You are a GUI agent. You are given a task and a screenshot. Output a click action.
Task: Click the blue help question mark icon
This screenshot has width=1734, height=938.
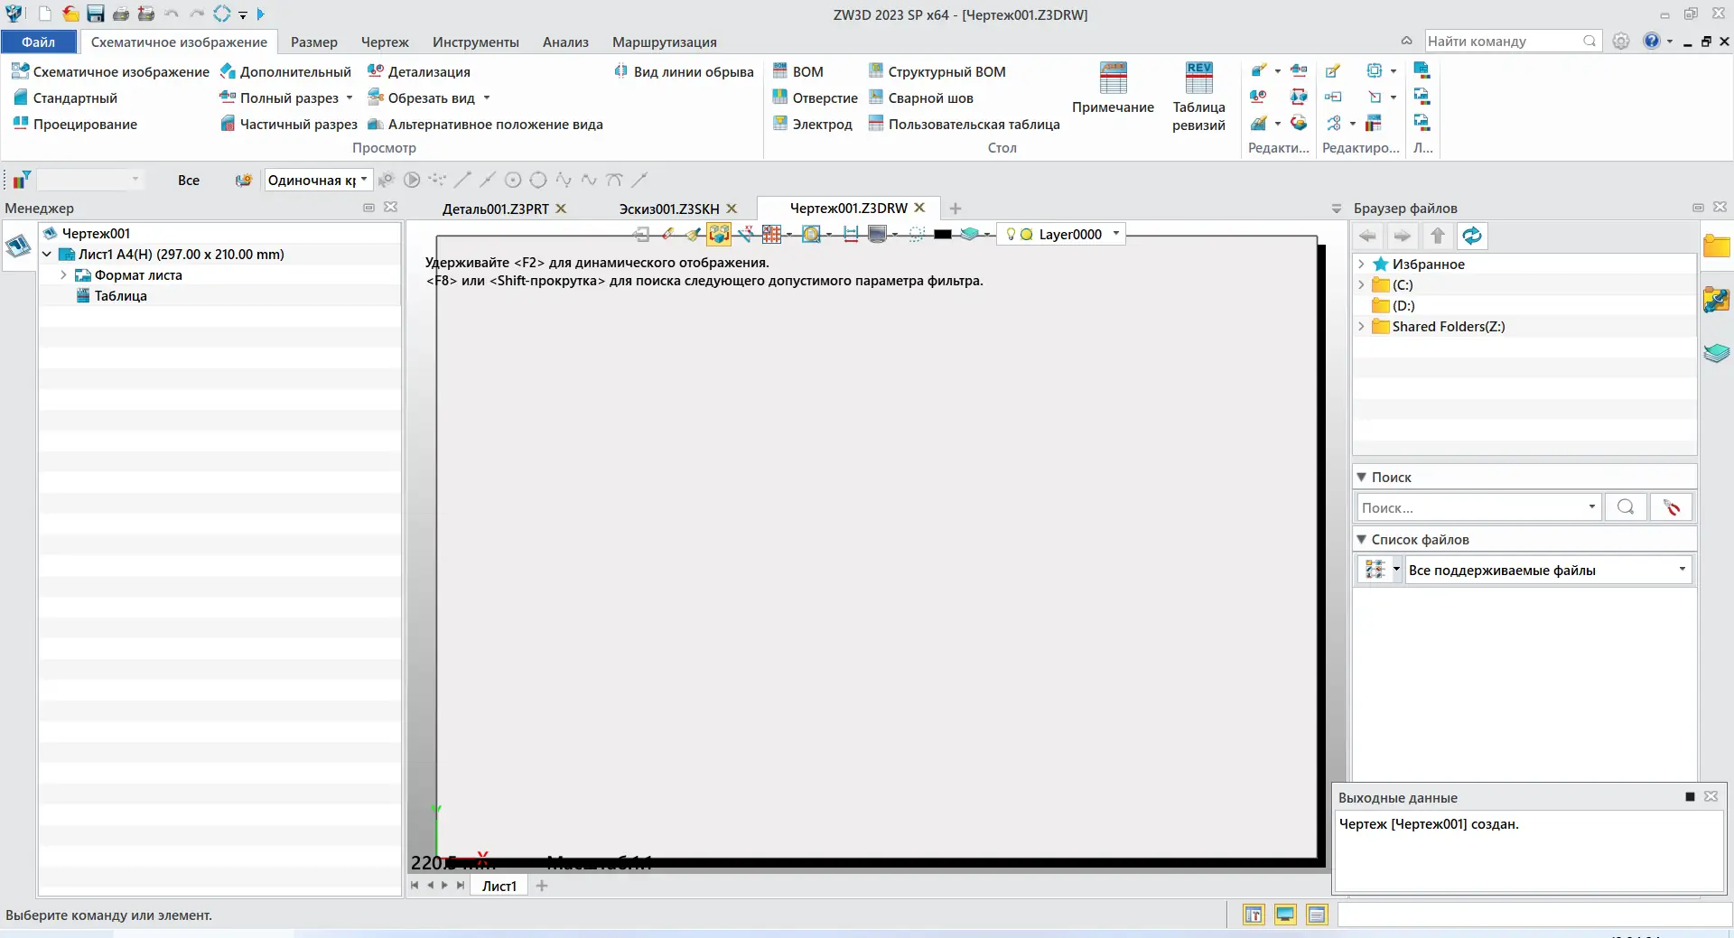[1652, 41]
